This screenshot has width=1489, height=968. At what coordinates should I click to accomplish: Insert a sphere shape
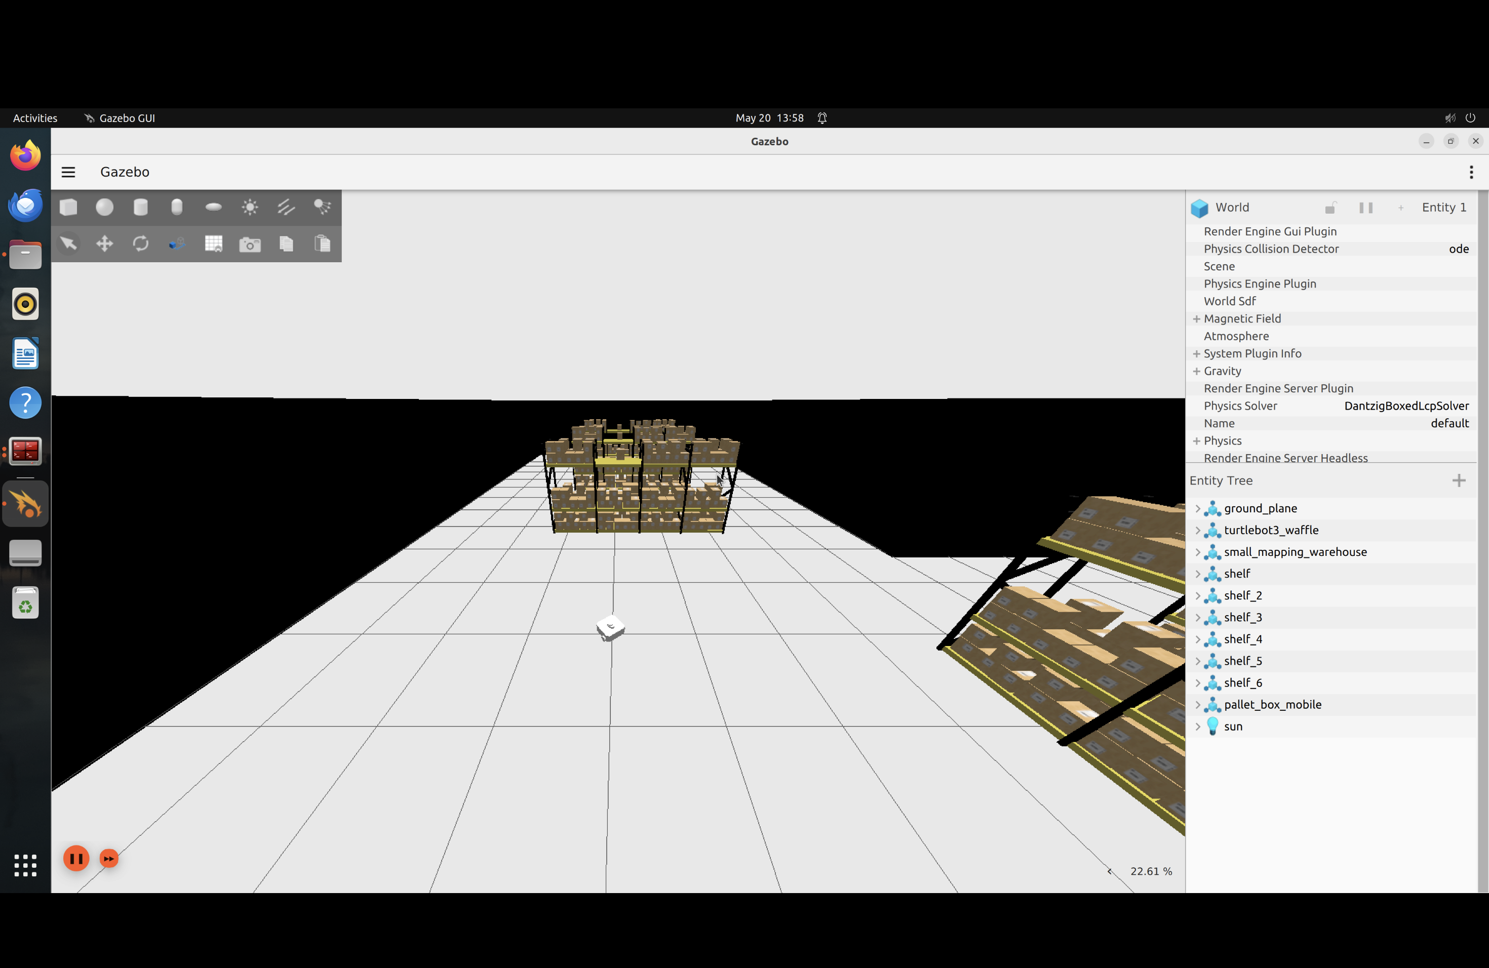[104, 207]
